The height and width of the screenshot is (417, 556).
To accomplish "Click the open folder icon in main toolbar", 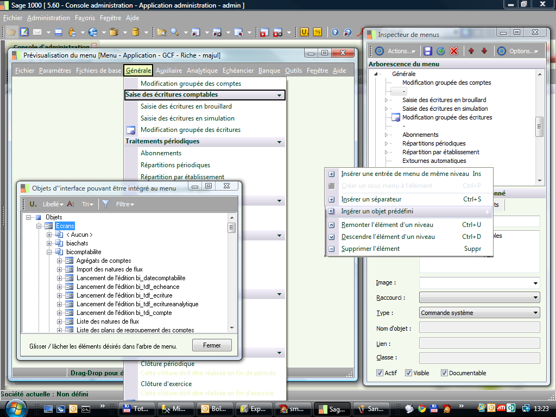I will tap(11, 32).
